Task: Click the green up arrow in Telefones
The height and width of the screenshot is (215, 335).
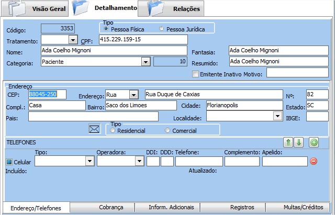Action: coord(288,142)
